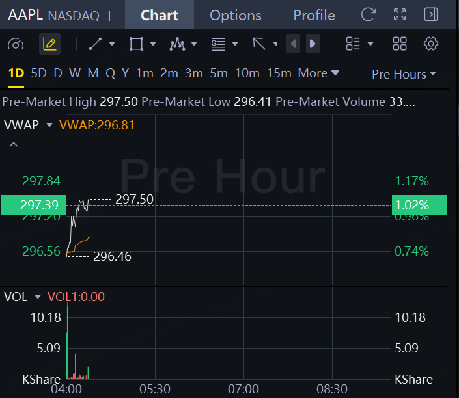Expand the shape tool dropdown arrow
Viewport: 459px width, 398px height.
[x=153, y=44]
